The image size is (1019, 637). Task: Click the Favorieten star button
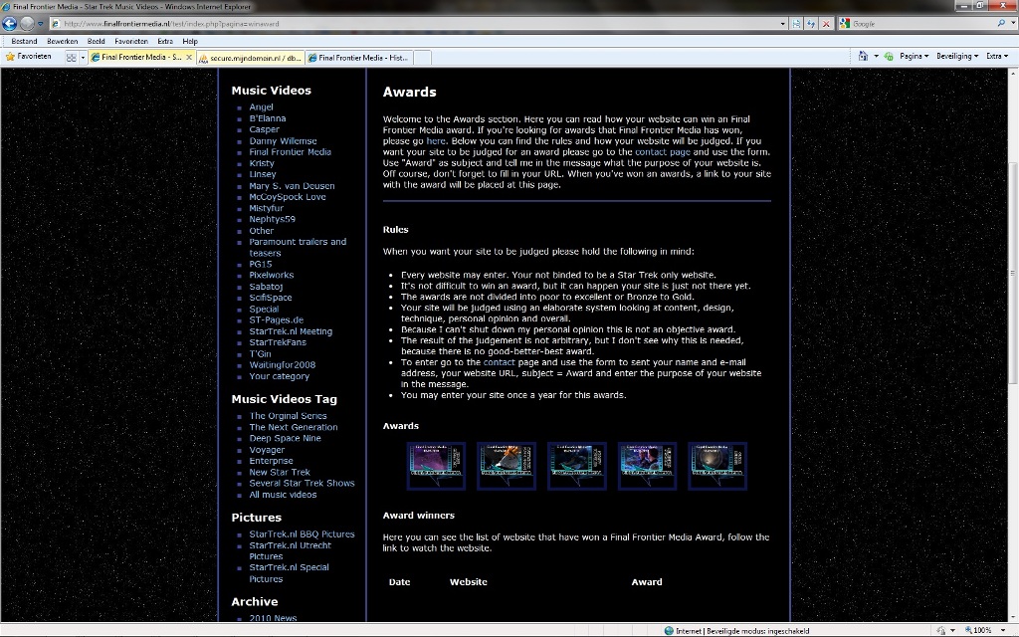29,57
